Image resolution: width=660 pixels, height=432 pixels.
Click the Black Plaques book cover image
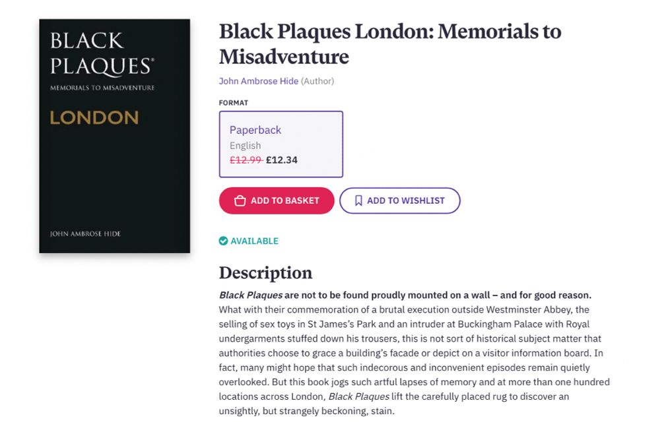[114, 135]
